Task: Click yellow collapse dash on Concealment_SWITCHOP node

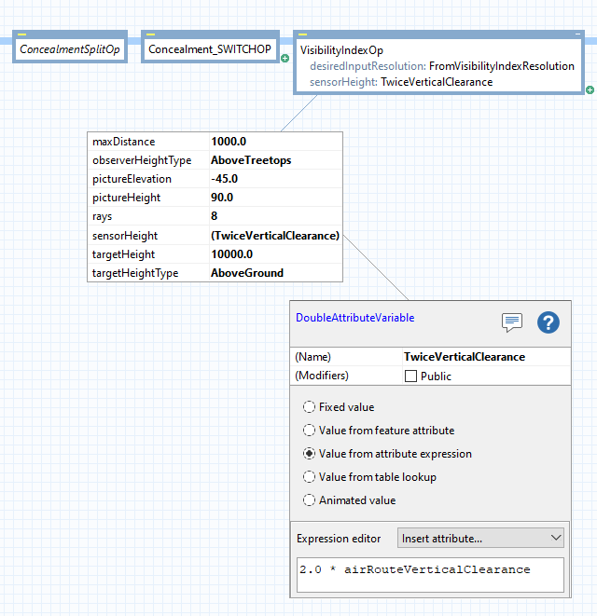Action: click(150, 34)
